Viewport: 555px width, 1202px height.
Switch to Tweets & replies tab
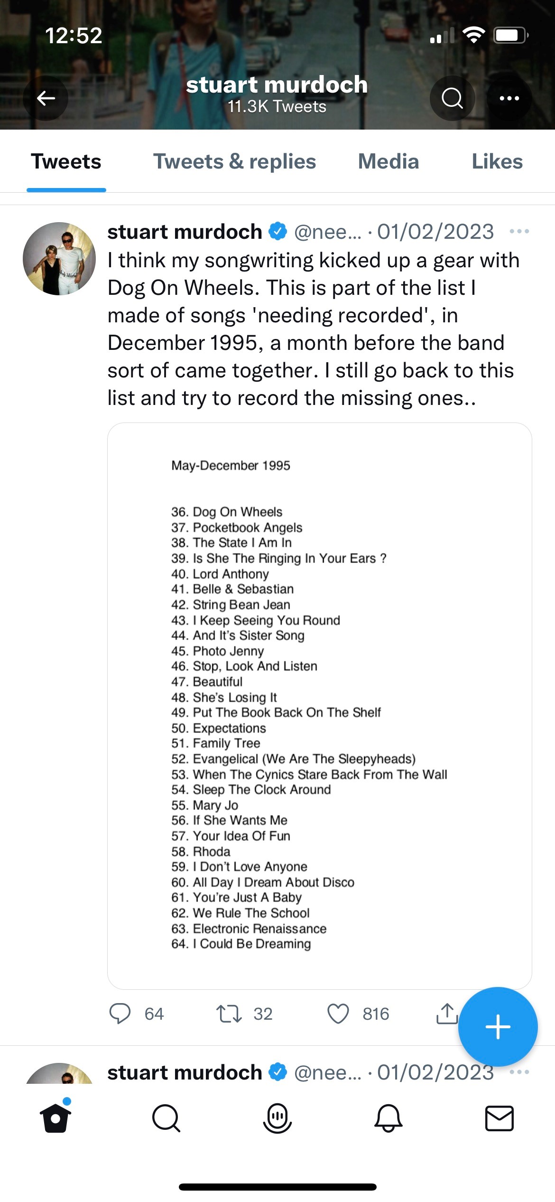234,161
